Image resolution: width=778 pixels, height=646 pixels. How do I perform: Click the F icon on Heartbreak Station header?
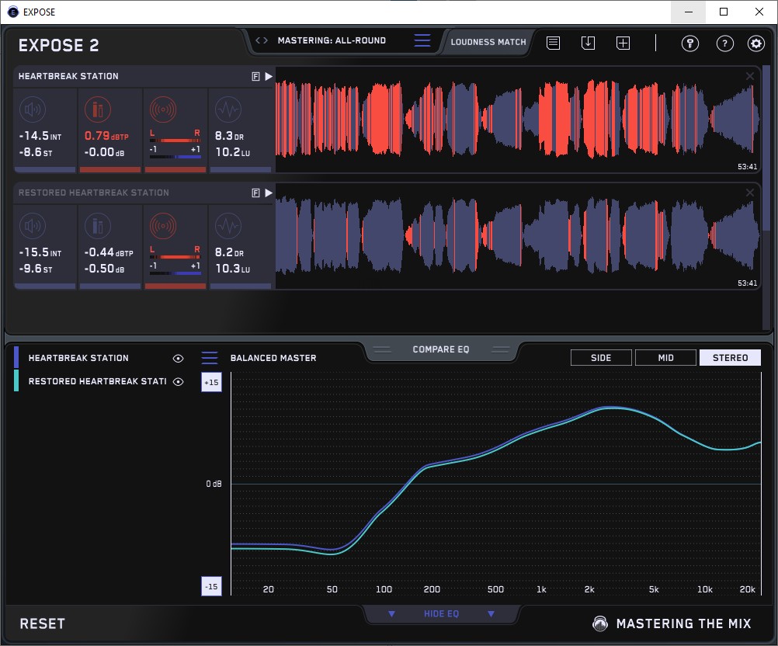click(255, 76)
